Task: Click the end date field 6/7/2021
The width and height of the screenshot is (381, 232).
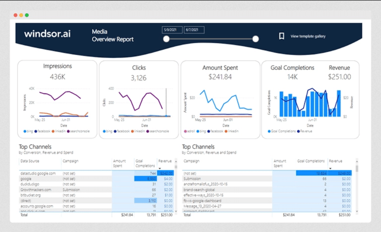Action: pos(194,30)
